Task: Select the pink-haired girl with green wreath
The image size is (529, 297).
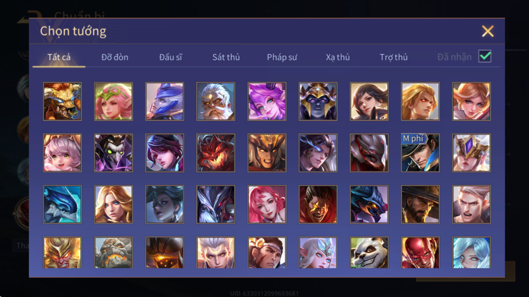Action: point(114,101)
